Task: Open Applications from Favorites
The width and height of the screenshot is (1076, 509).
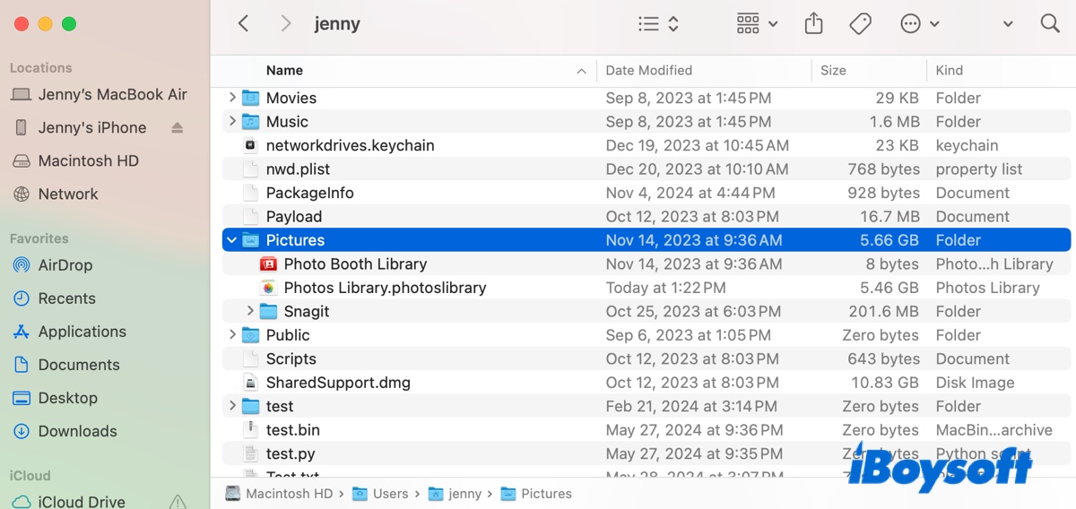Action: click(69, 332)
